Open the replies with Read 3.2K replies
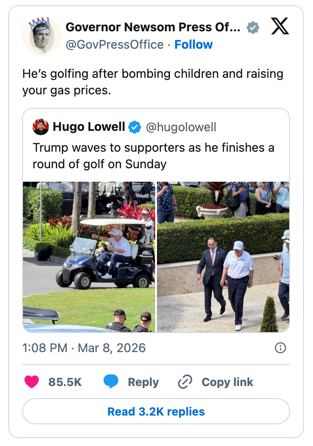This screenshot has width=313, height=446. click(156, 411)
